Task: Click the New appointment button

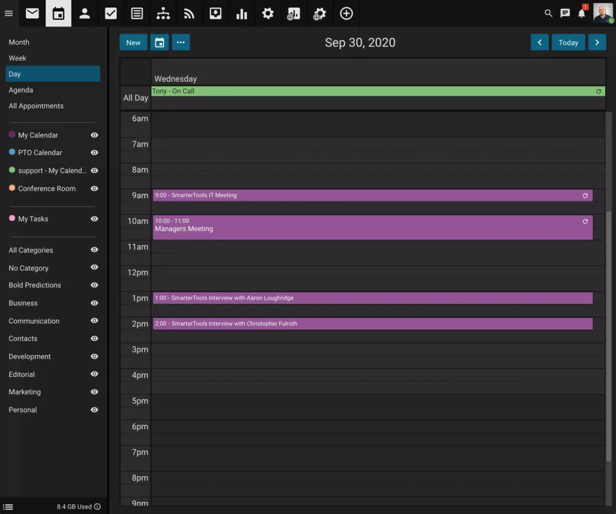Action: (133, 42)
